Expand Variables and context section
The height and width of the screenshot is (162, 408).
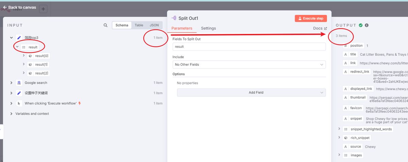point(11,114)
